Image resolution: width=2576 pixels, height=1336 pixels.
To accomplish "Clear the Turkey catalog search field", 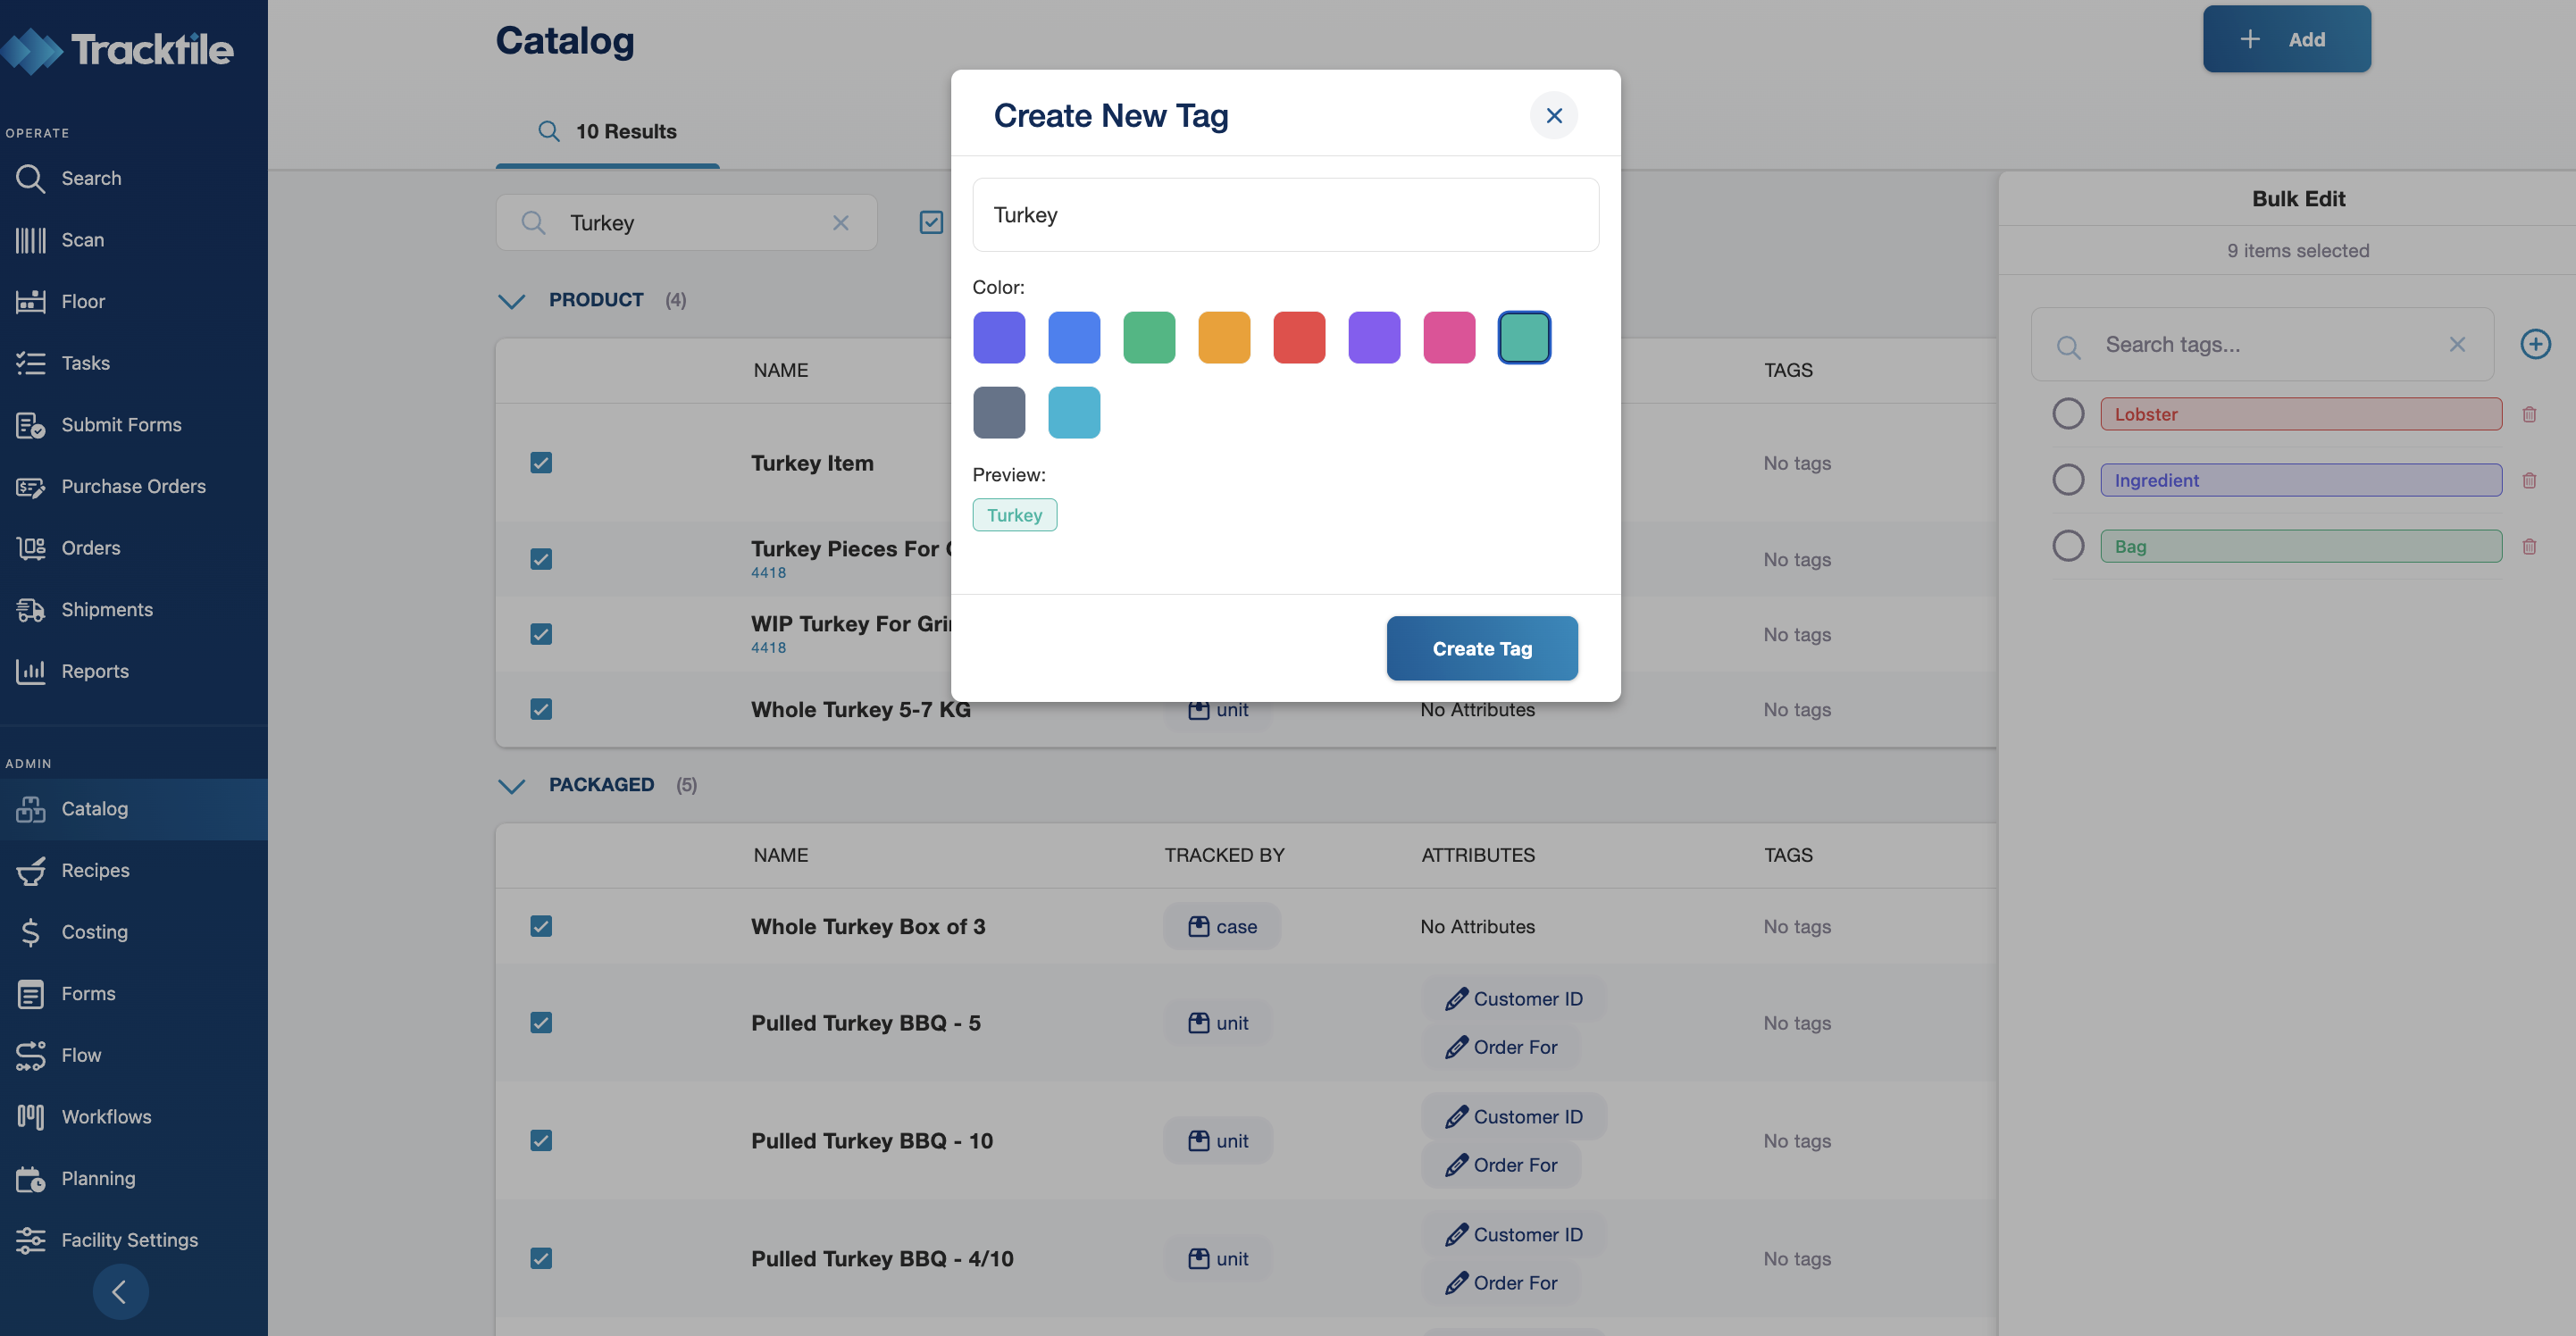I will (840, 222).
